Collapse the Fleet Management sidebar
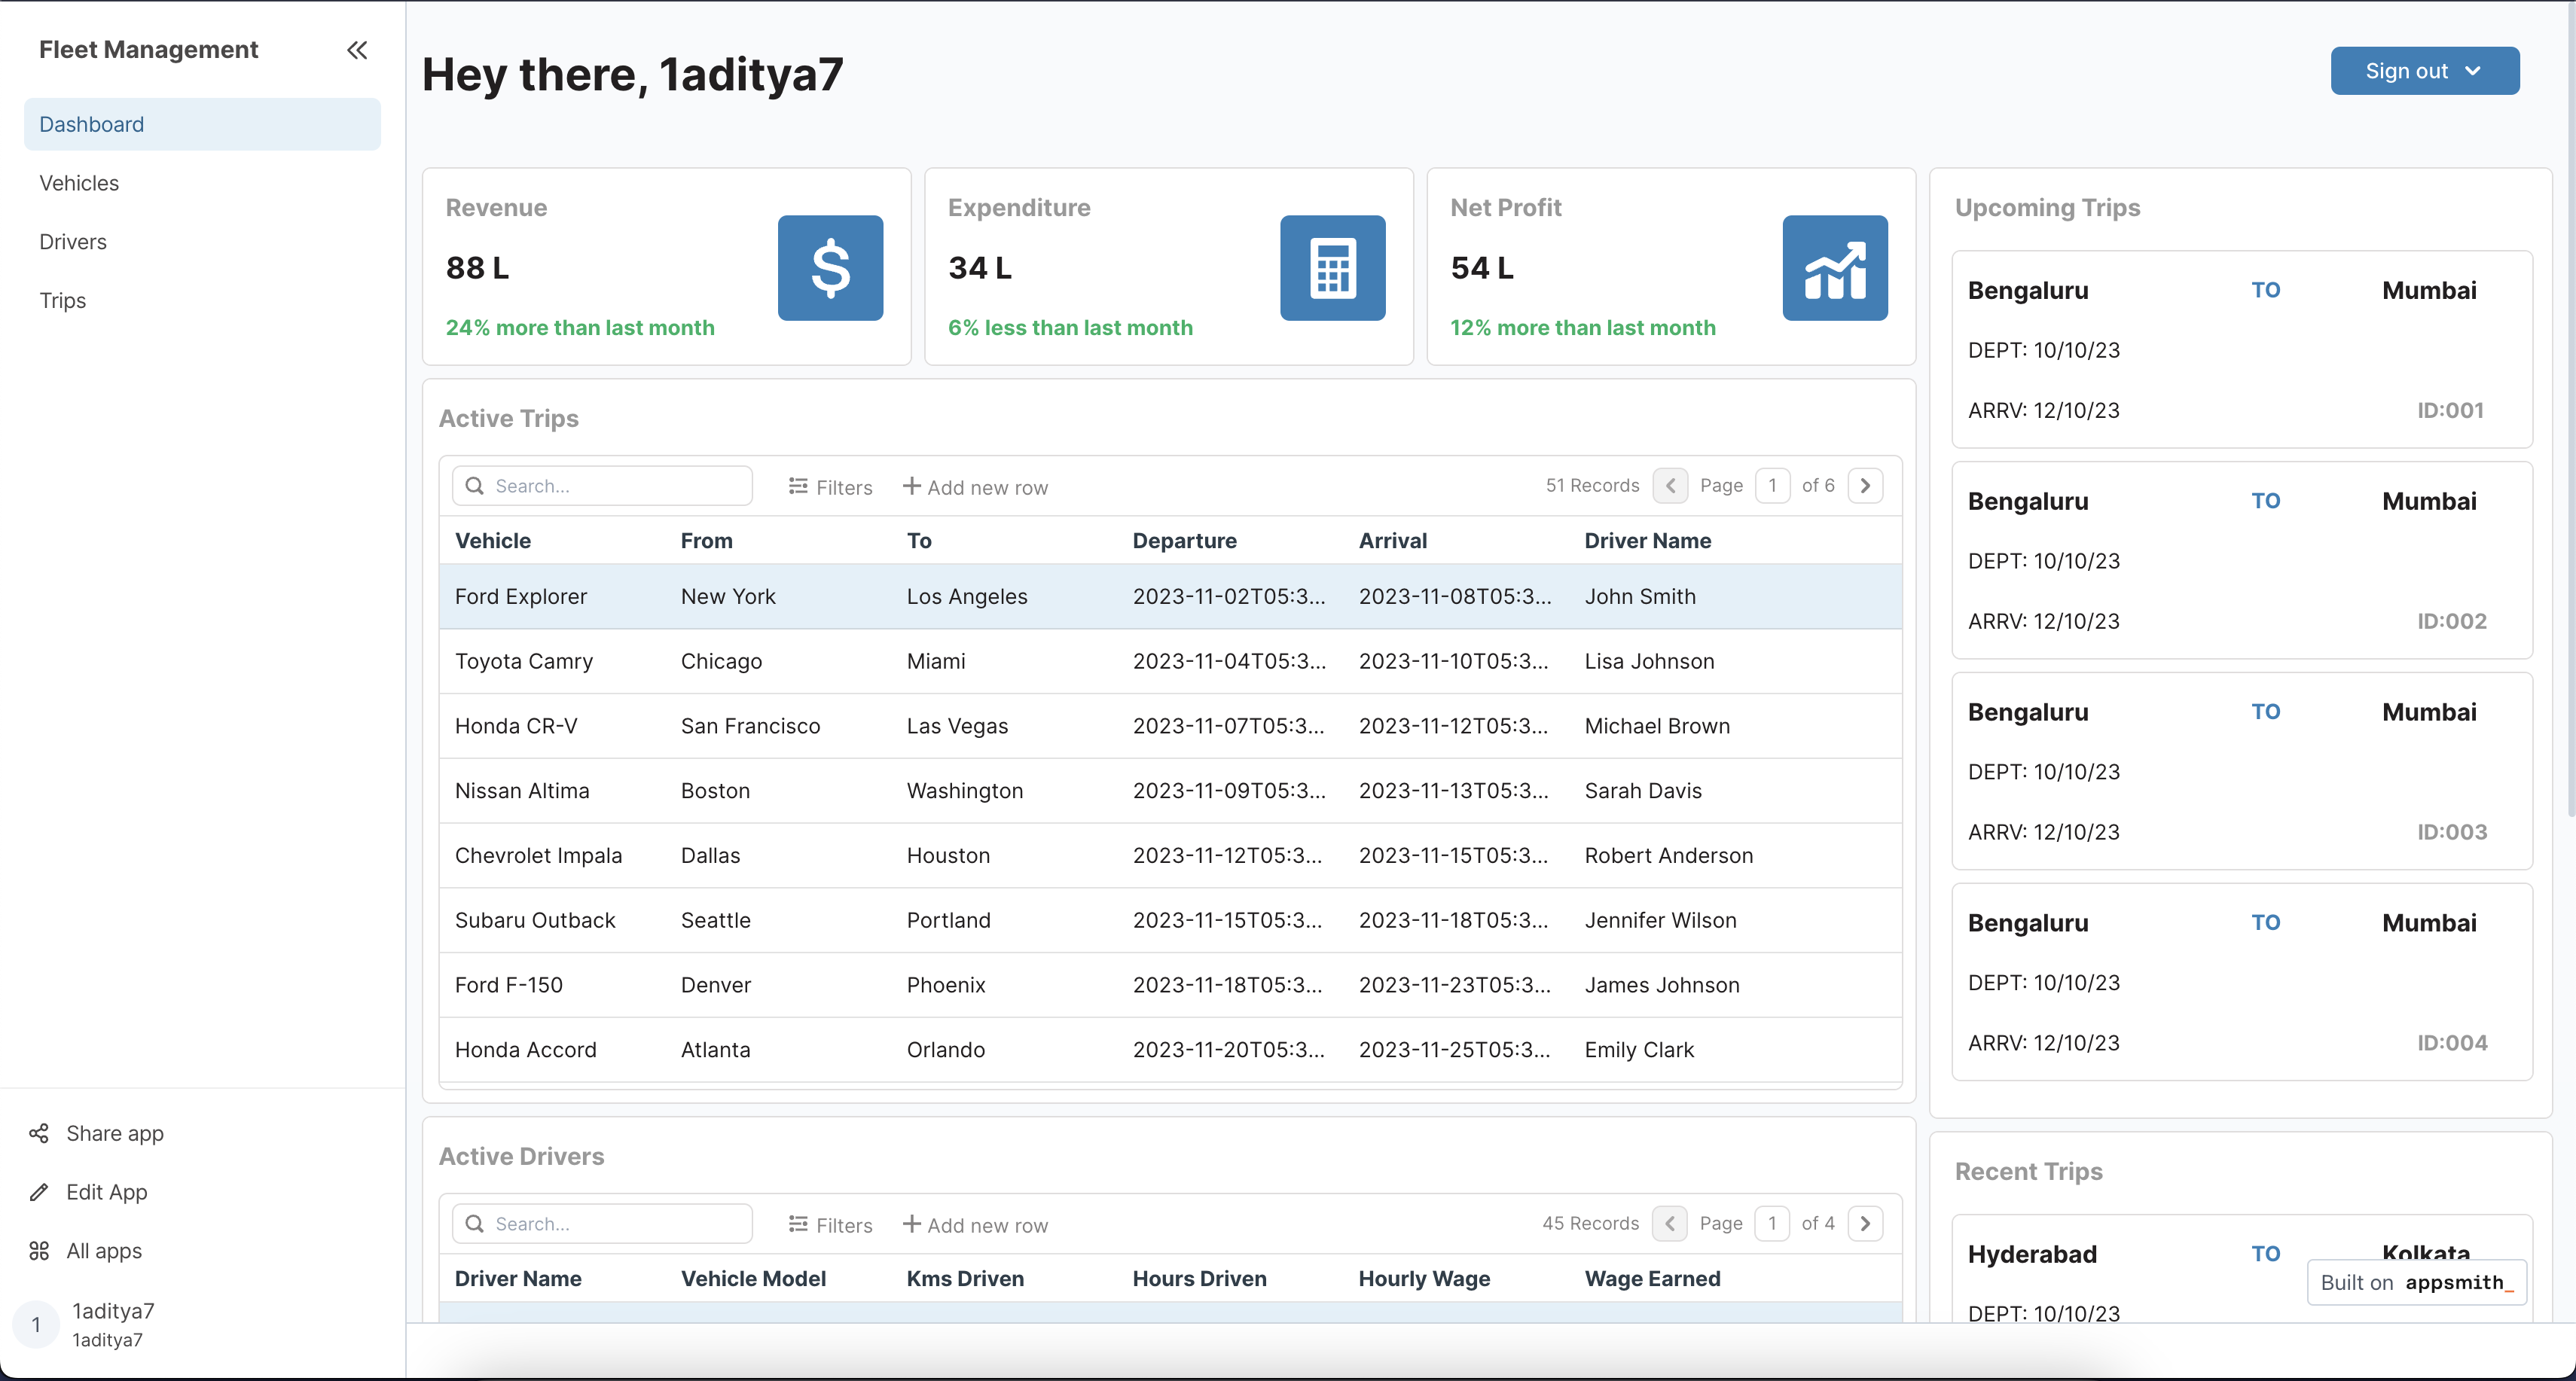The height and width of the screenshot is (1381, 2576). click(x=357, y=50)
